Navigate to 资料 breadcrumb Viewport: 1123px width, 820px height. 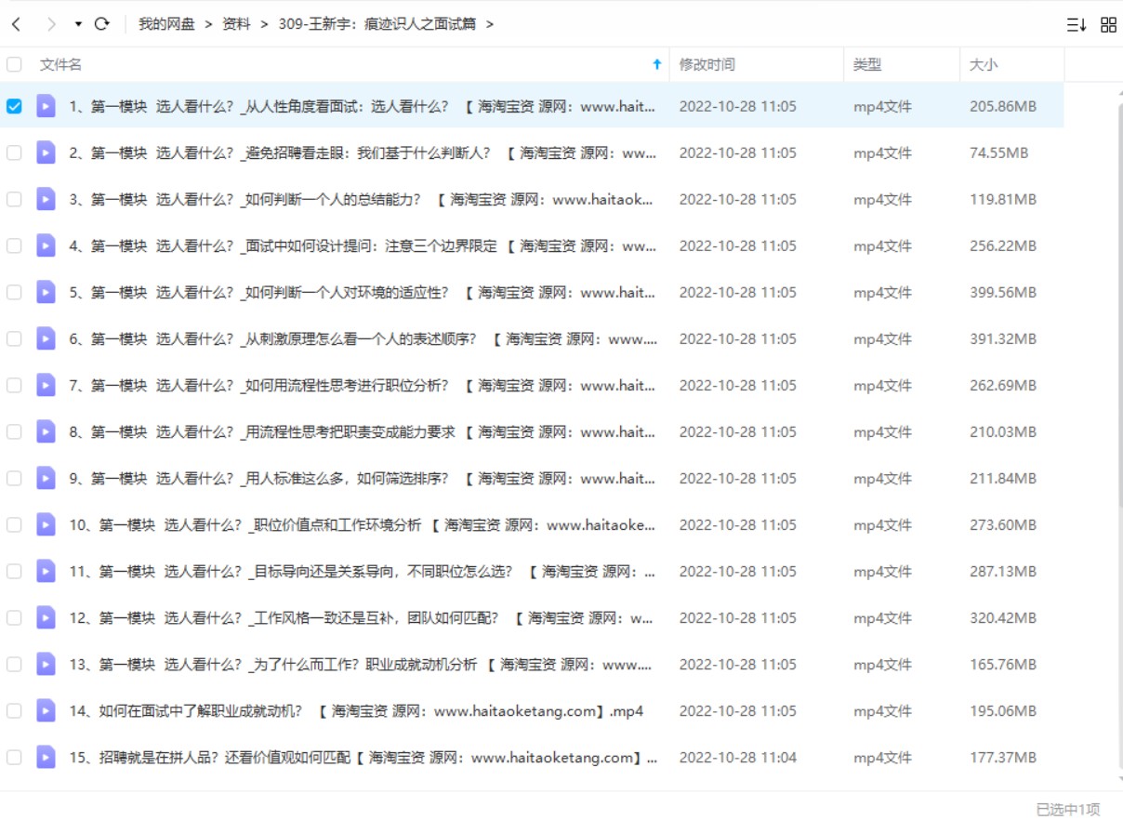(236, 24)
